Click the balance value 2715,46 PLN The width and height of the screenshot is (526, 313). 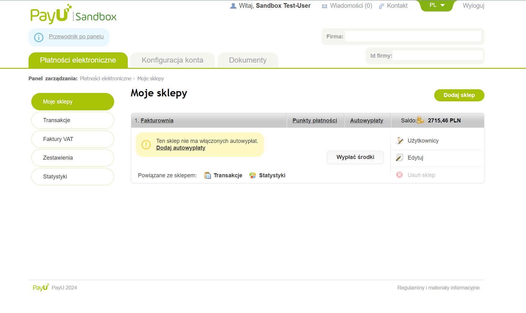click(x=444, y=121)
